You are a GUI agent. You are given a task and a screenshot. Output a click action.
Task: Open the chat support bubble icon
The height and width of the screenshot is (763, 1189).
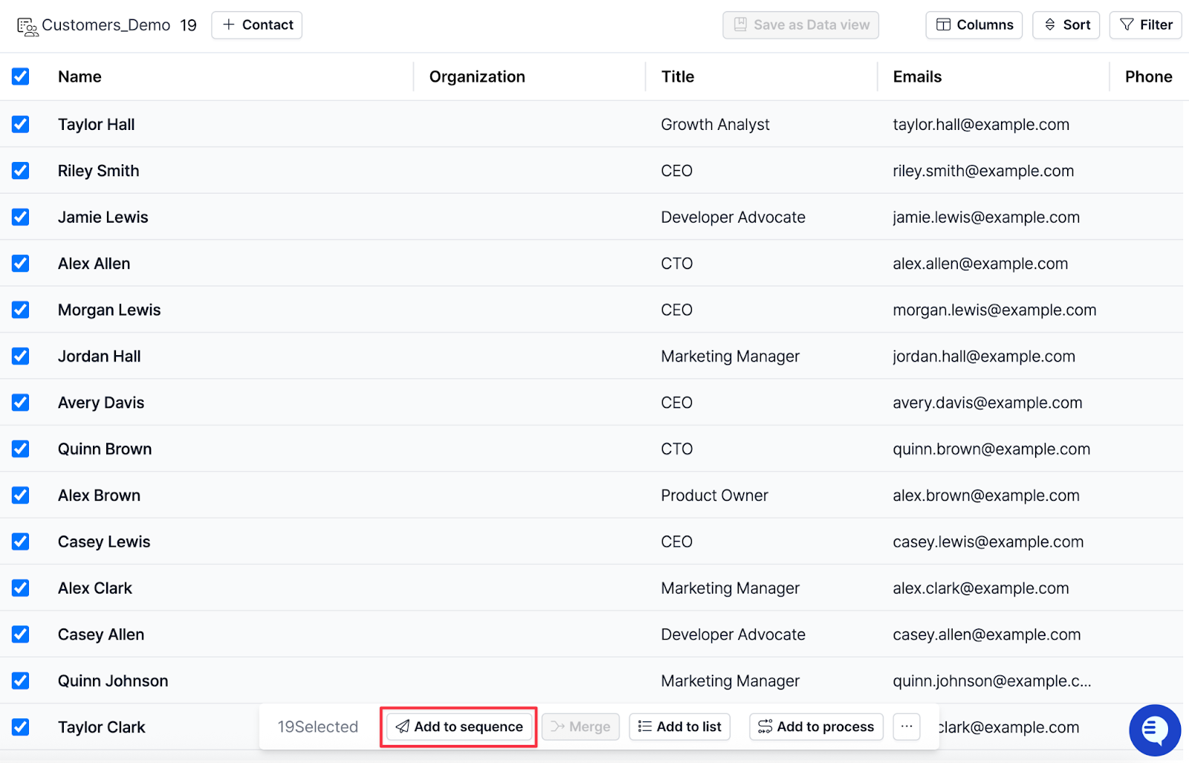[x=1155, y=730]
